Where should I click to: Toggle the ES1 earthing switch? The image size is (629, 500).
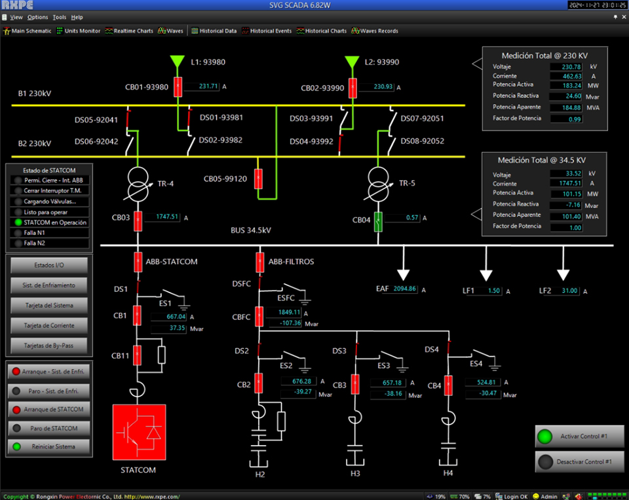pyautogui.click(x=172, y=296)
